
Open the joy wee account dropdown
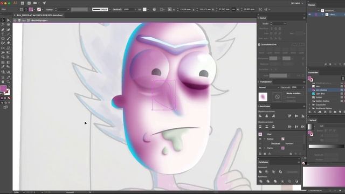pyautogui.click(x=297, y=3)
